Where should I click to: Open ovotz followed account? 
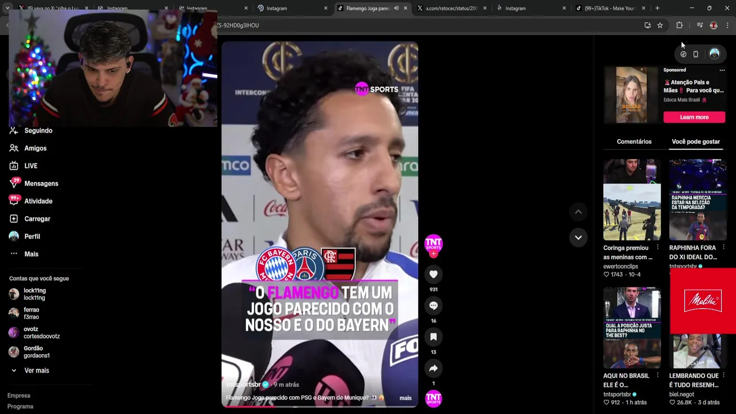point(41,333)
